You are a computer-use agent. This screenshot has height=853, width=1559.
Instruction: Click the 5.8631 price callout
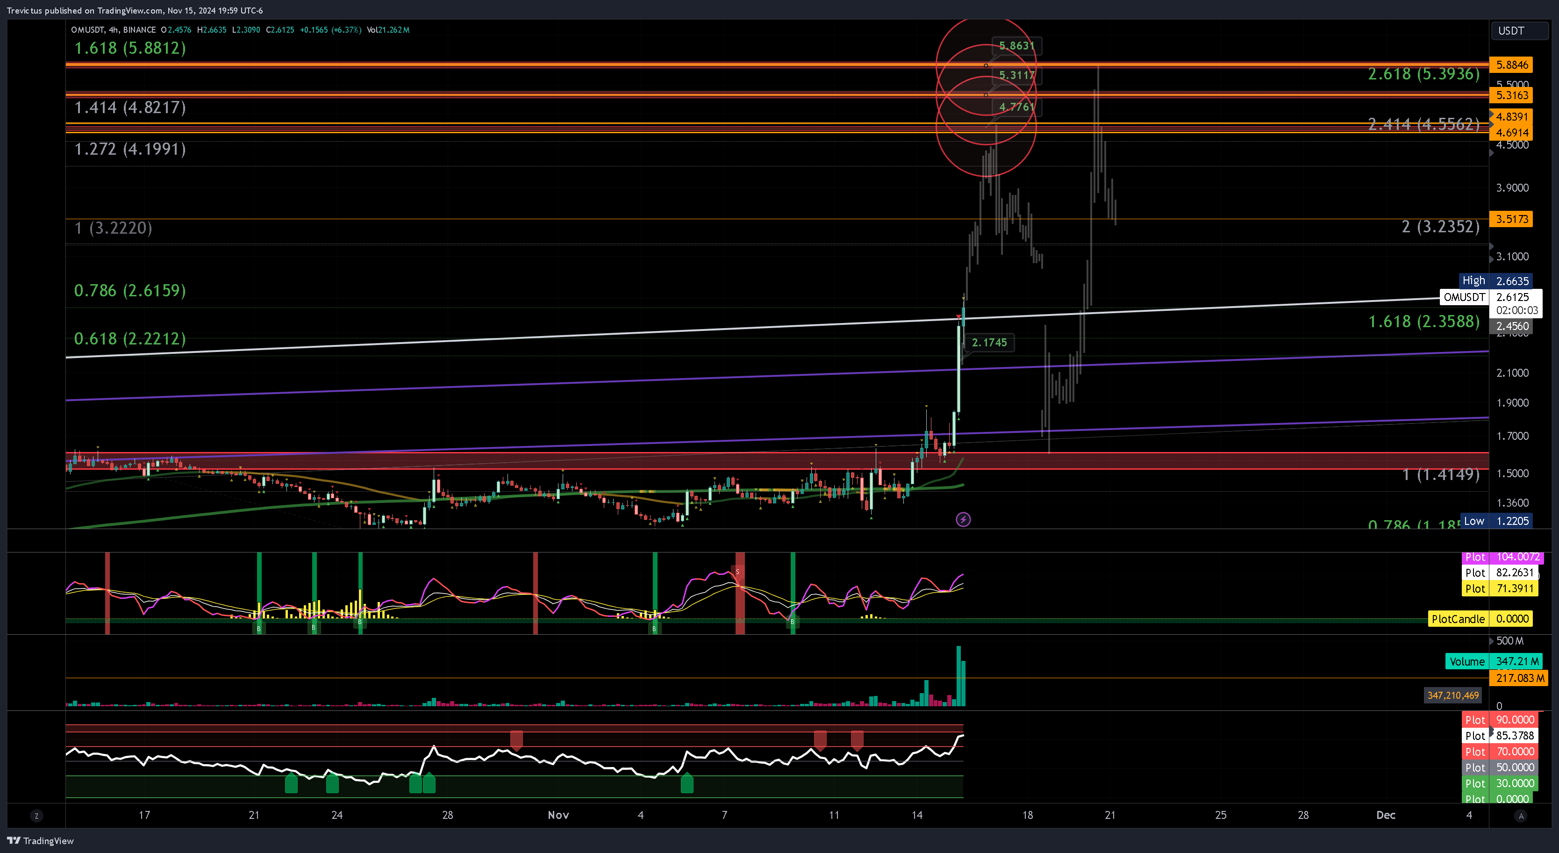tap(1017, 45)
